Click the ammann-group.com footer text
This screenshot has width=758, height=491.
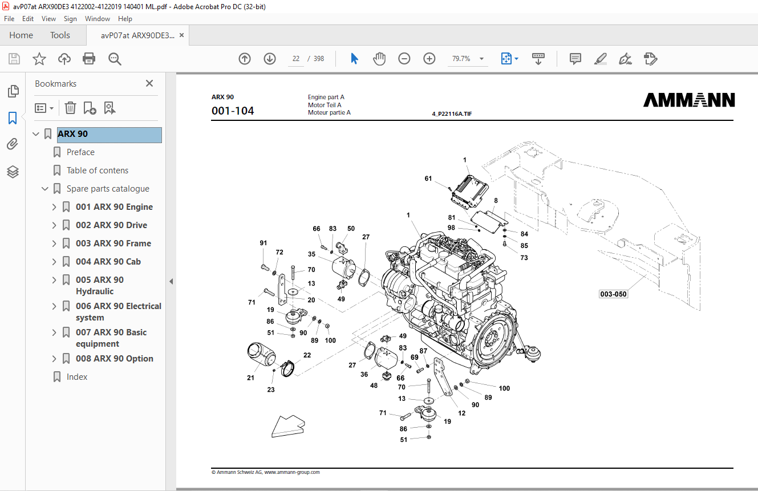click(x=291, y=472)
